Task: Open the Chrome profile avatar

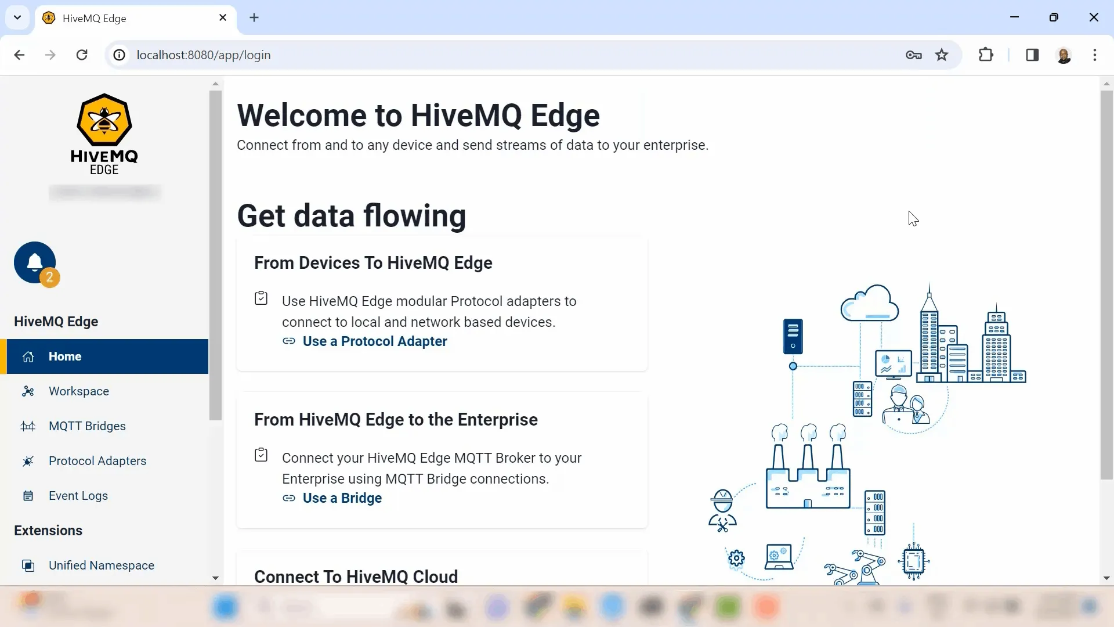Action: point(1064,55)
